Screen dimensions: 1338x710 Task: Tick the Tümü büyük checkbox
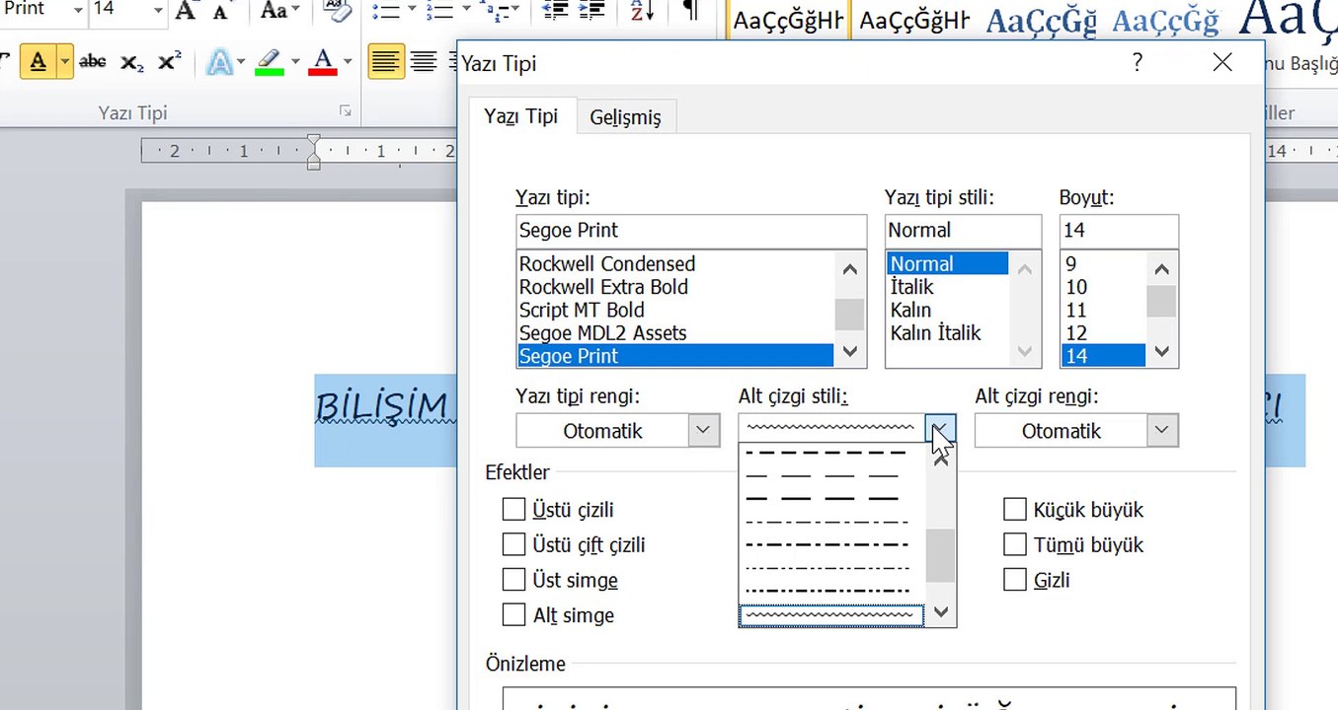1015,544
